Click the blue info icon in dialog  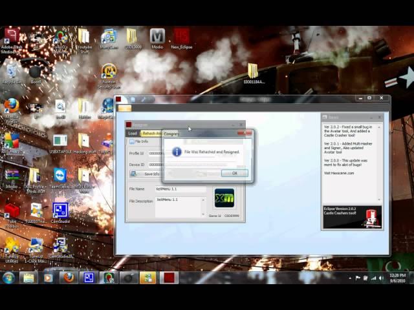(x=177, y=152)
